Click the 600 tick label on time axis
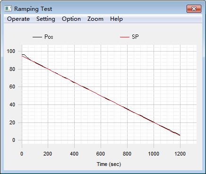Screen dimensions: 206x174 101,154
